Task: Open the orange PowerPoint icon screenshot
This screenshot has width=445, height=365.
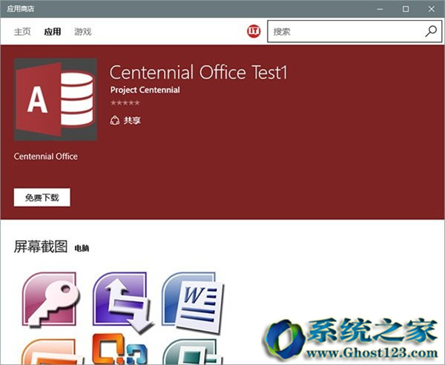Action: 51,352
